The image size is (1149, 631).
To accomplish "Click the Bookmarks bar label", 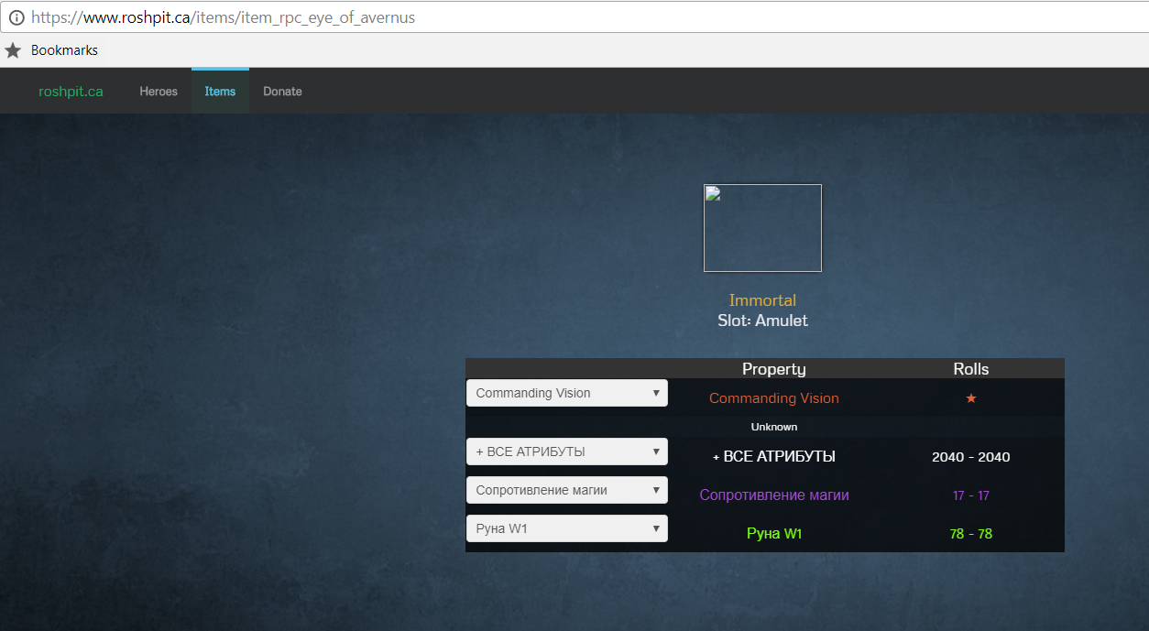I will (x=64, y=50).
